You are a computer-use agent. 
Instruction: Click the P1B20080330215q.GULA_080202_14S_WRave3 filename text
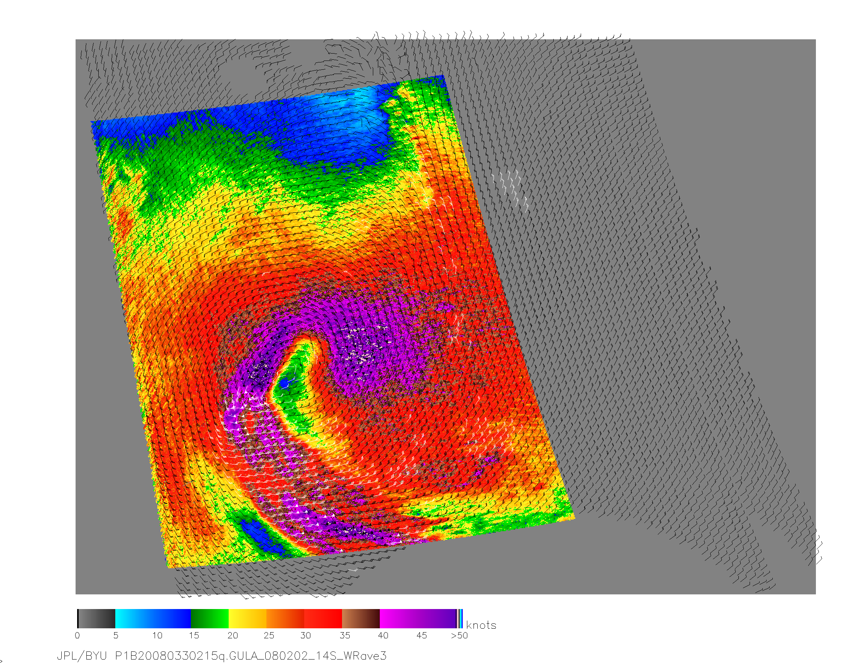[x=251, y=656]
